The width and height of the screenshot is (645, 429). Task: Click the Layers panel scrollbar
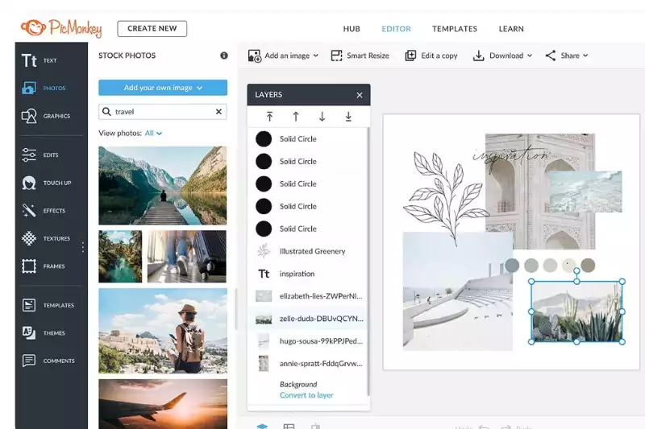368,262
